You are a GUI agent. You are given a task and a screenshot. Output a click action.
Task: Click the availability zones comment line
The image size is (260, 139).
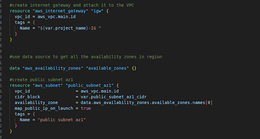click(x=86, y=57)
